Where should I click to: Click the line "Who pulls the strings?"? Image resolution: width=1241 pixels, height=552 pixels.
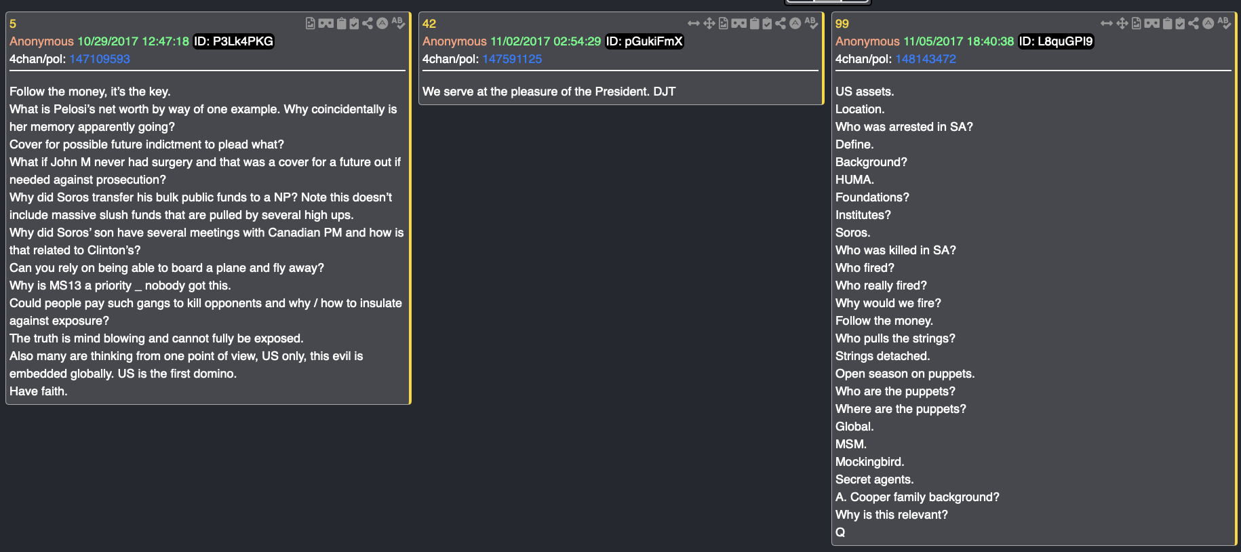895,338
